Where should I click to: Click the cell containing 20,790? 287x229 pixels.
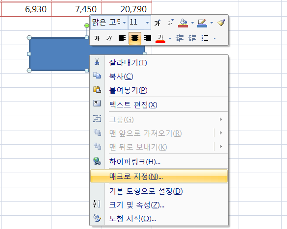pos(127,9)
